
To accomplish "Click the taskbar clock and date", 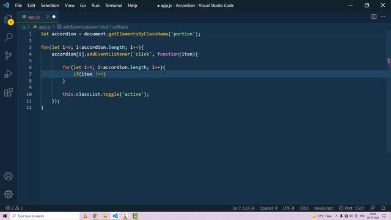I will (x=373, y=216).
